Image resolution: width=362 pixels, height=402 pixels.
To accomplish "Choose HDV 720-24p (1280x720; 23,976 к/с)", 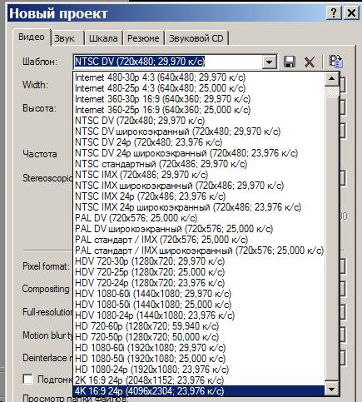I will coord(199,283).
